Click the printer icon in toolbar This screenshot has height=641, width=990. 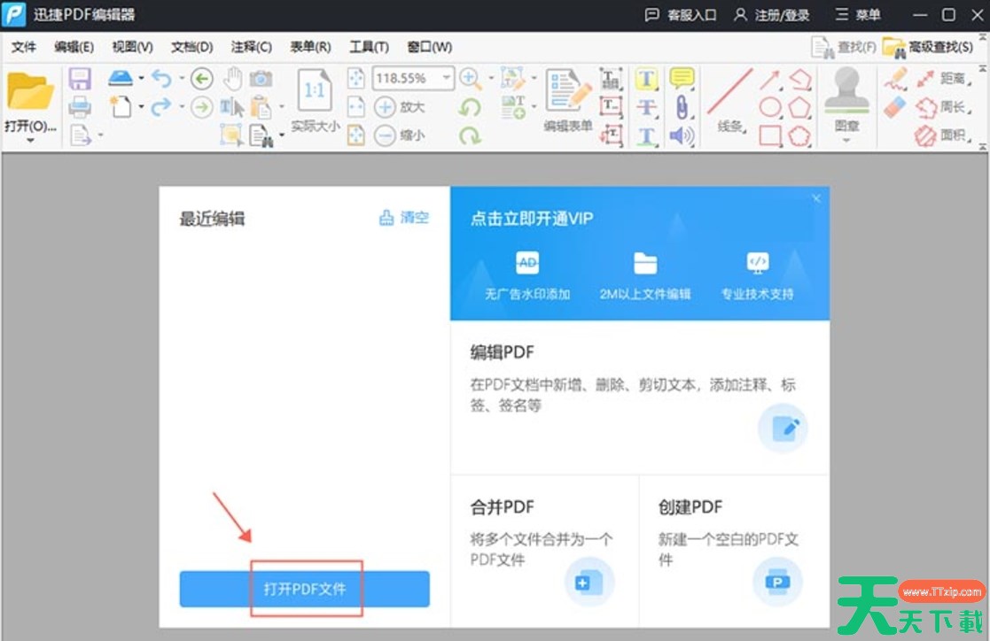[80, 107]
